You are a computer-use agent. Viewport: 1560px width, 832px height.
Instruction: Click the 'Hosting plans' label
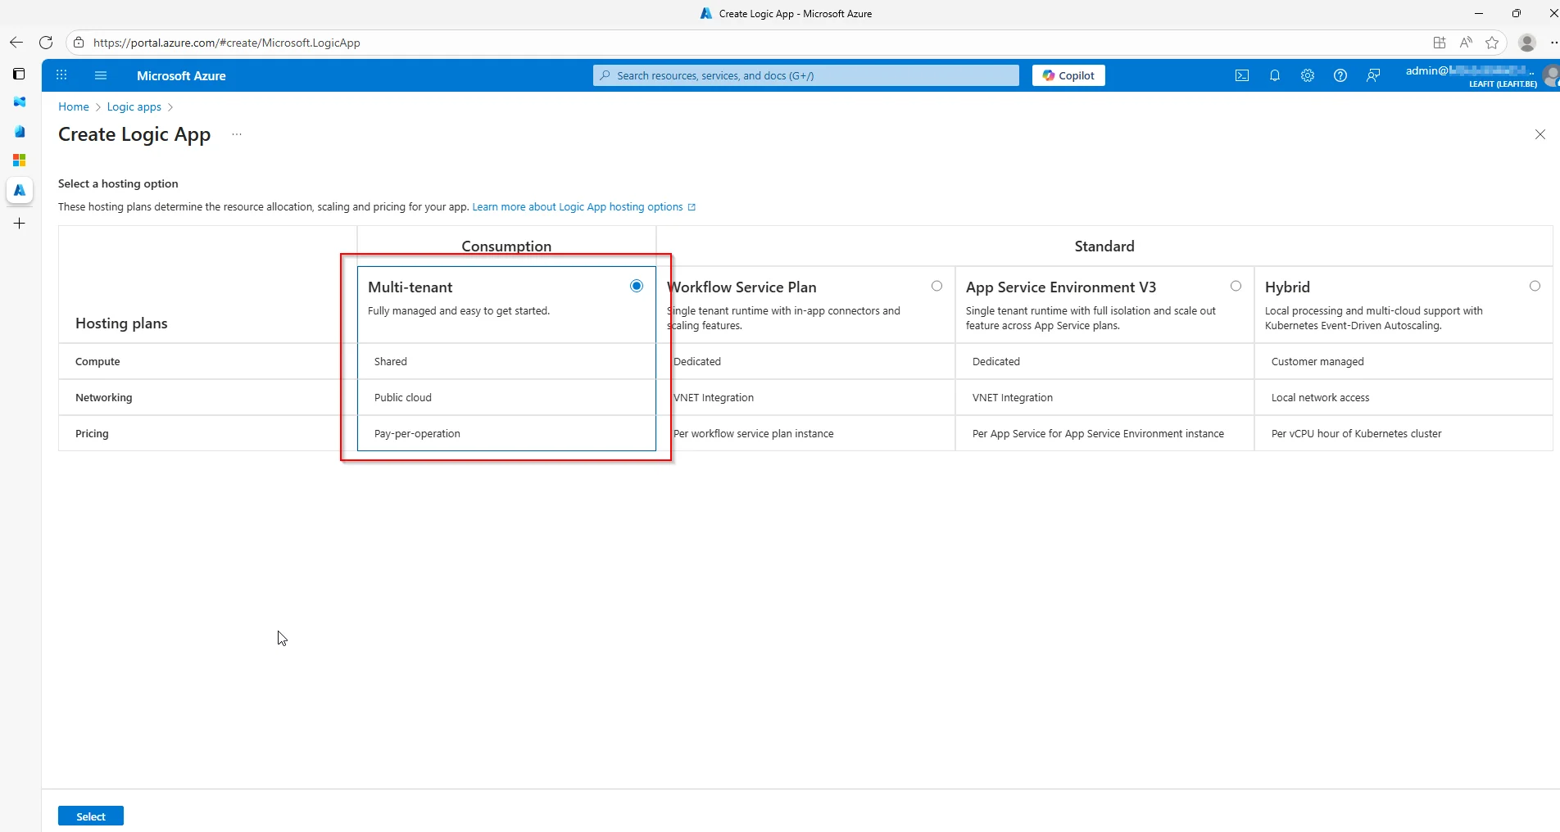(121, 323)
